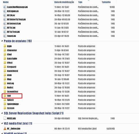Collapse the Pasta de arquivos (16) group
Image resolution: width=139 pixels, height=134 pixels.
pos(2,41)
